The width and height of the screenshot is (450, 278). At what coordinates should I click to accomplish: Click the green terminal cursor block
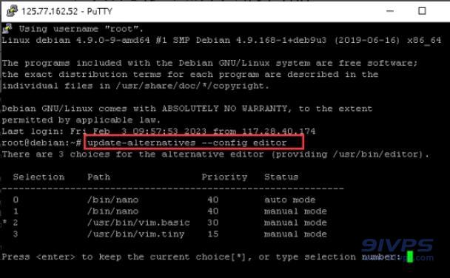(410, 257)
